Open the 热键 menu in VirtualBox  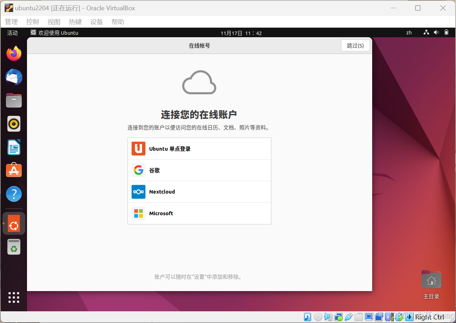pos(75,22)
